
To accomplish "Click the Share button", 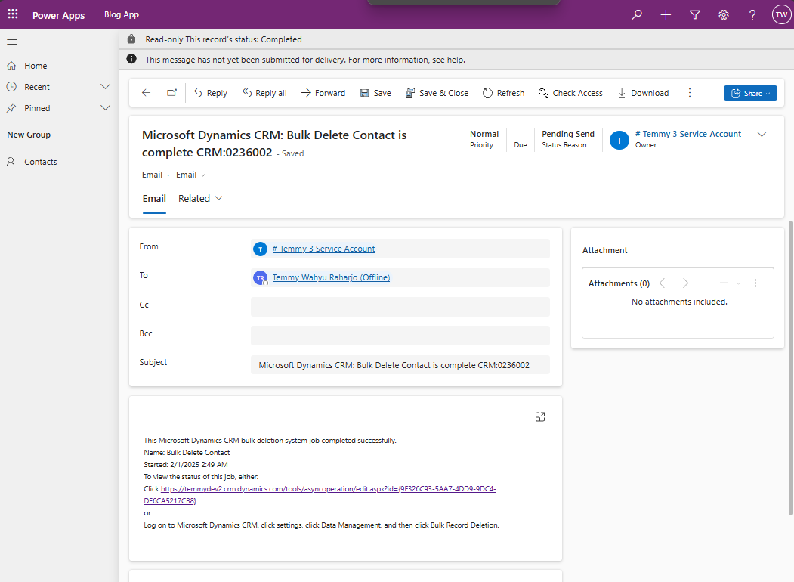I will point(750,93).
